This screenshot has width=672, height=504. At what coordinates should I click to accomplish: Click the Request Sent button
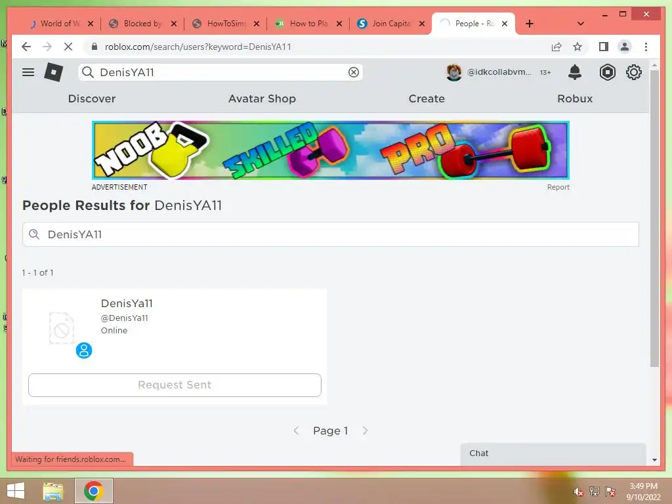(x=175, y=385)
